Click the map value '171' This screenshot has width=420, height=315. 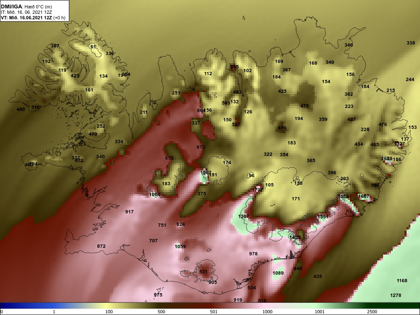296,199
